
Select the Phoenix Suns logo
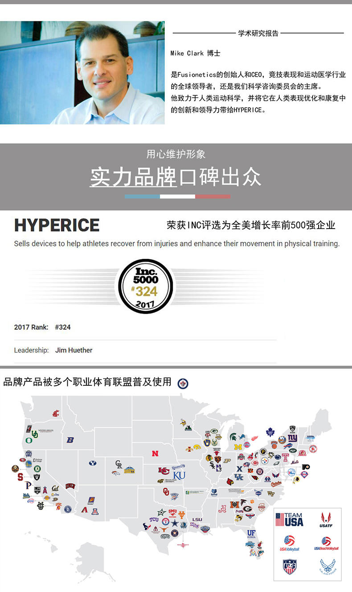tap(91, 500)
